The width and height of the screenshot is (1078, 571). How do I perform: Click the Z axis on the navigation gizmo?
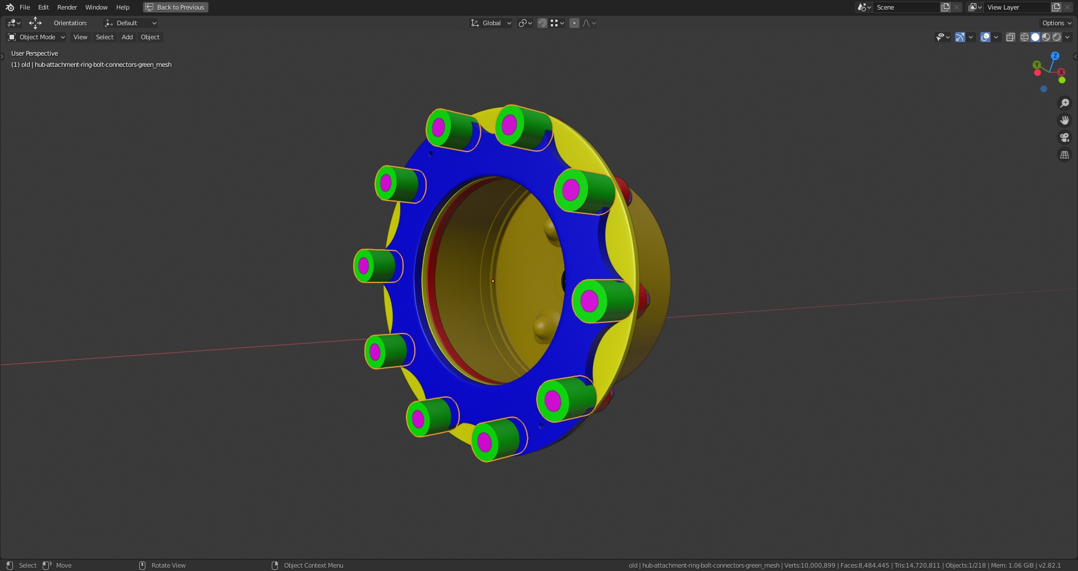point(1055,56)
